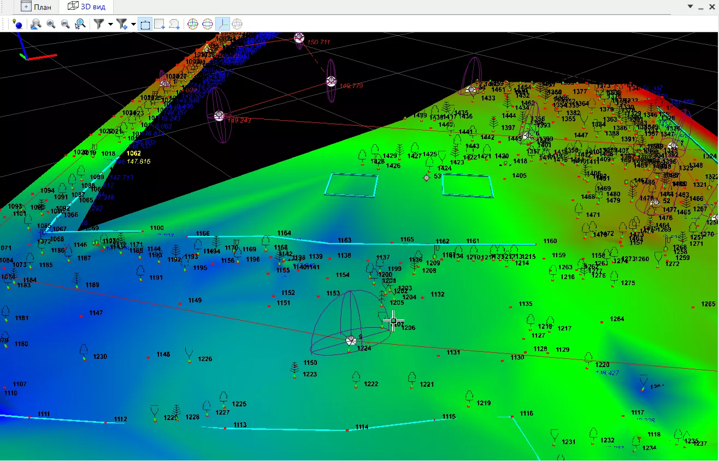Open the tab list dropdown arrow
Image resolution: width=719 pixels, height=461 pixels.
coord(690,7)
